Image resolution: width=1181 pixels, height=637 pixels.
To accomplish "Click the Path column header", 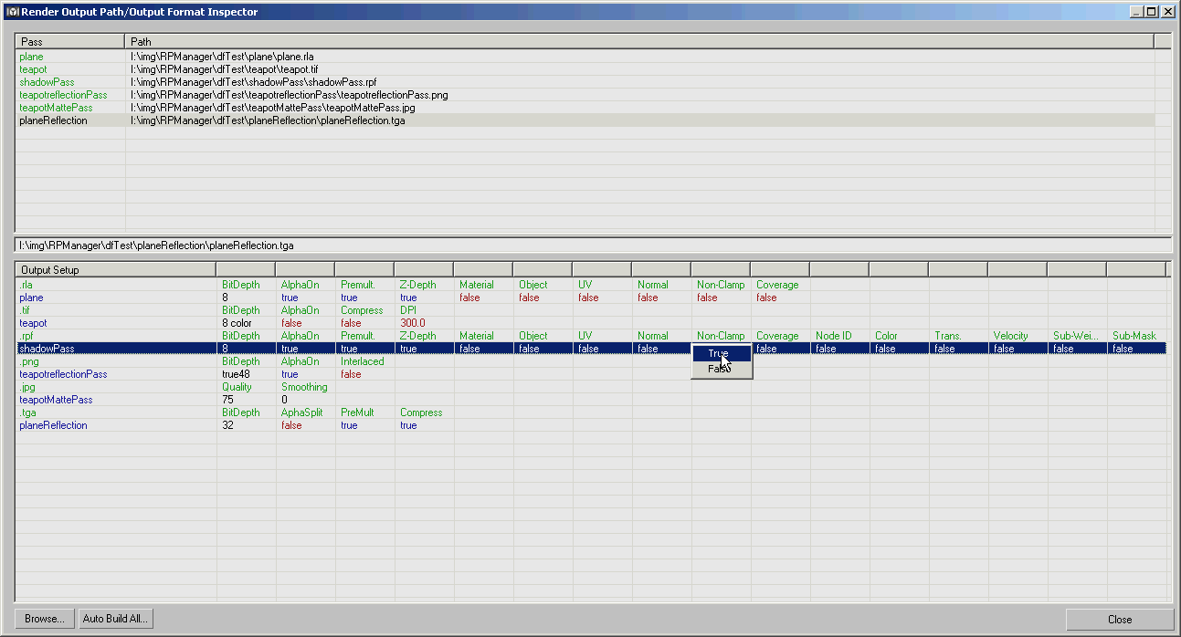I will (x=639, y=42).
